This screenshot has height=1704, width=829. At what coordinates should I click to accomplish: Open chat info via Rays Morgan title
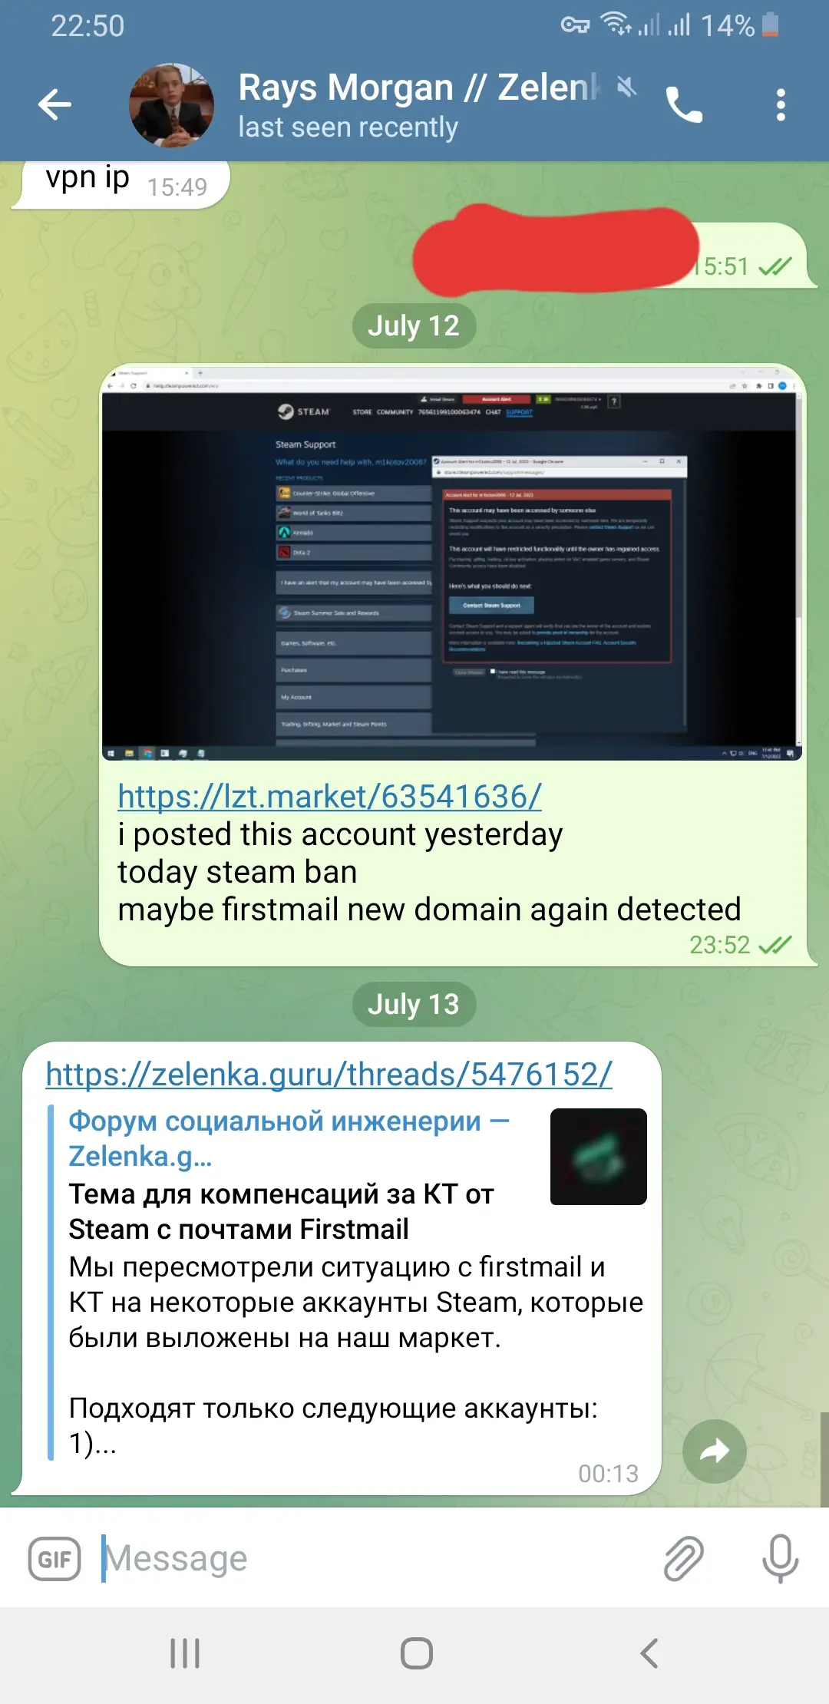(418, 88)
